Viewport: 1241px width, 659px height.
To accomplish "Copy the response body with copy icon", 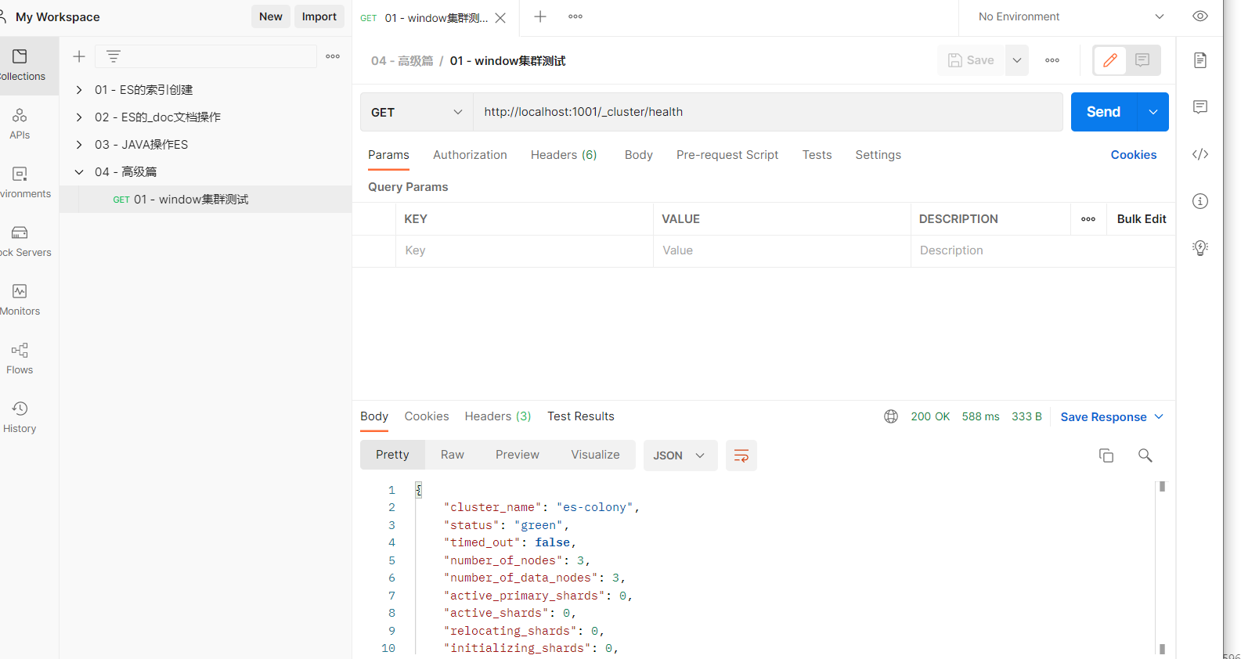I will 1106,456.
